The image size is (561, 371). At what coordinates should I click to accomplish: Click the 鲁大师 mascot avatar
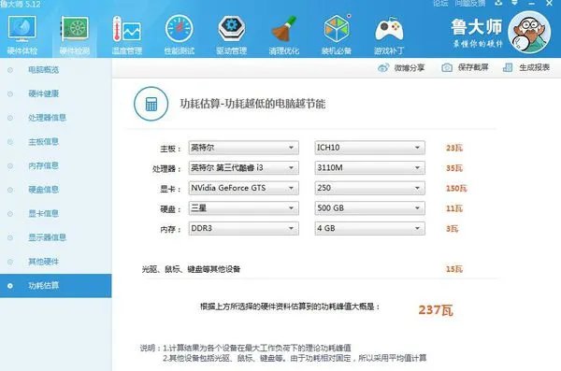pyautogui.click(x=529, y=32)
